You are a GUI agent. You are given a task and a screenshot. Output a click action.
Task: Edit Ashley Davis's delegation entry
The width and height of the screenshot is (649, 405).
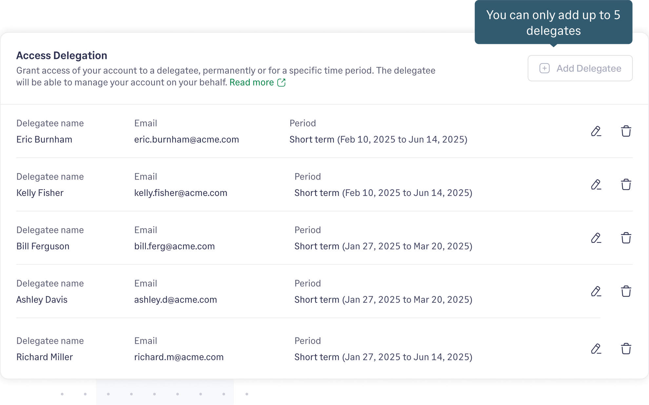point(596,291)
